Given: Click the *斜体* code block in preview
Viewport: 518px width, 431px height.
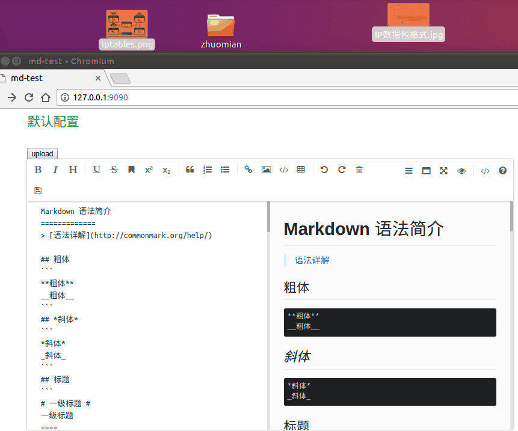Looking at the screenshot, I should pos(390,392).
